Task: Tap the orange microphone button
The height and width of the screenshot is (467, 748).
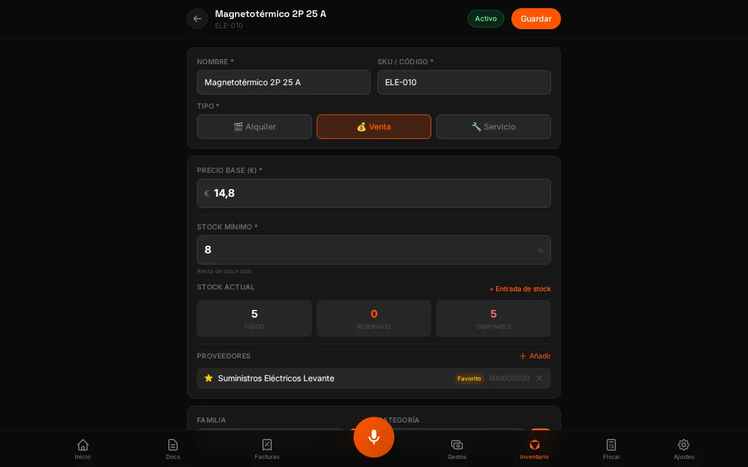Action: click(x=374, y=437)
